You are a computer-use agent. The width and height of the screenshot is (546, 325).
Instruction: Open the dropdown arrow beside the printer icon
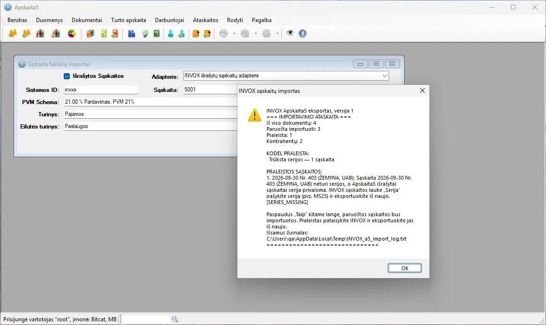(x=234, y=33)
